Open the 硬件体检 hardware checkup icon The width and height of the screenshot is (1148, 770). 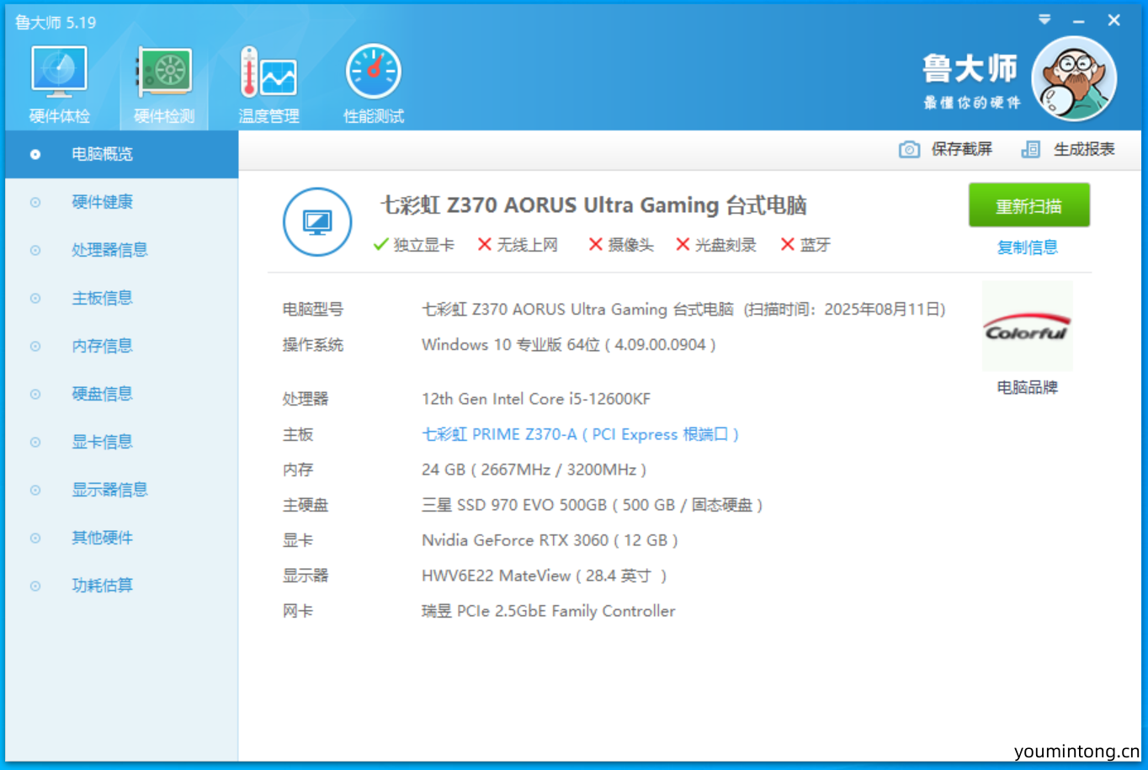[x=59, y=73]
